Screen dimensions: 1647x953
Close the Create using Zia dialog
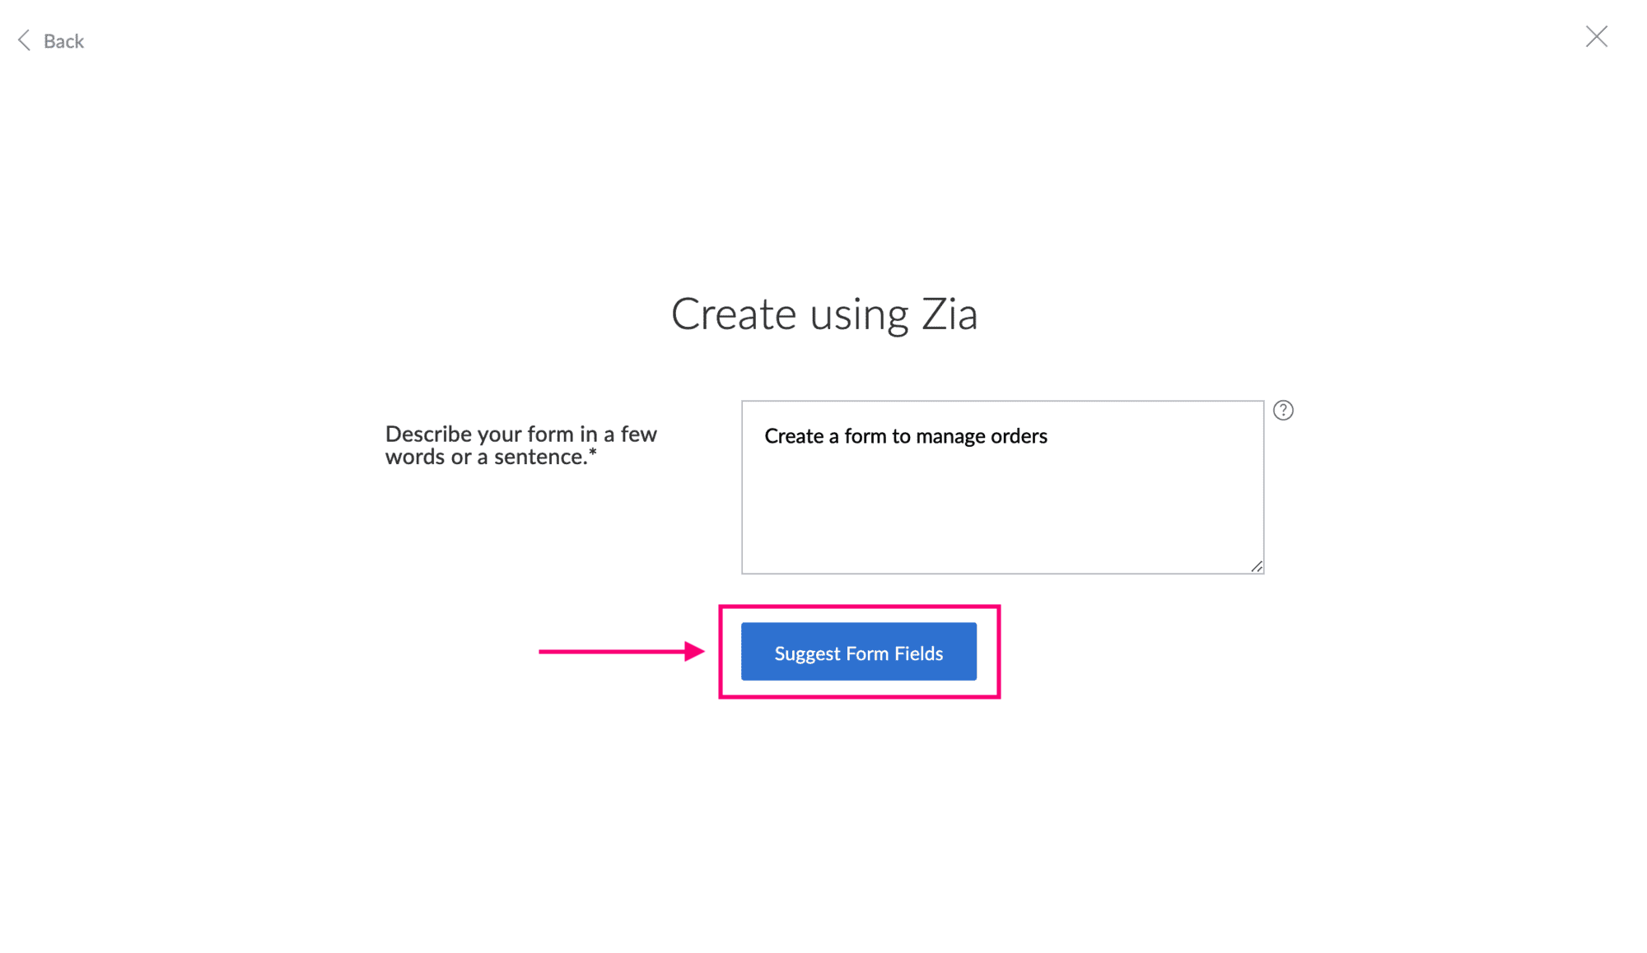[1596, 37]
